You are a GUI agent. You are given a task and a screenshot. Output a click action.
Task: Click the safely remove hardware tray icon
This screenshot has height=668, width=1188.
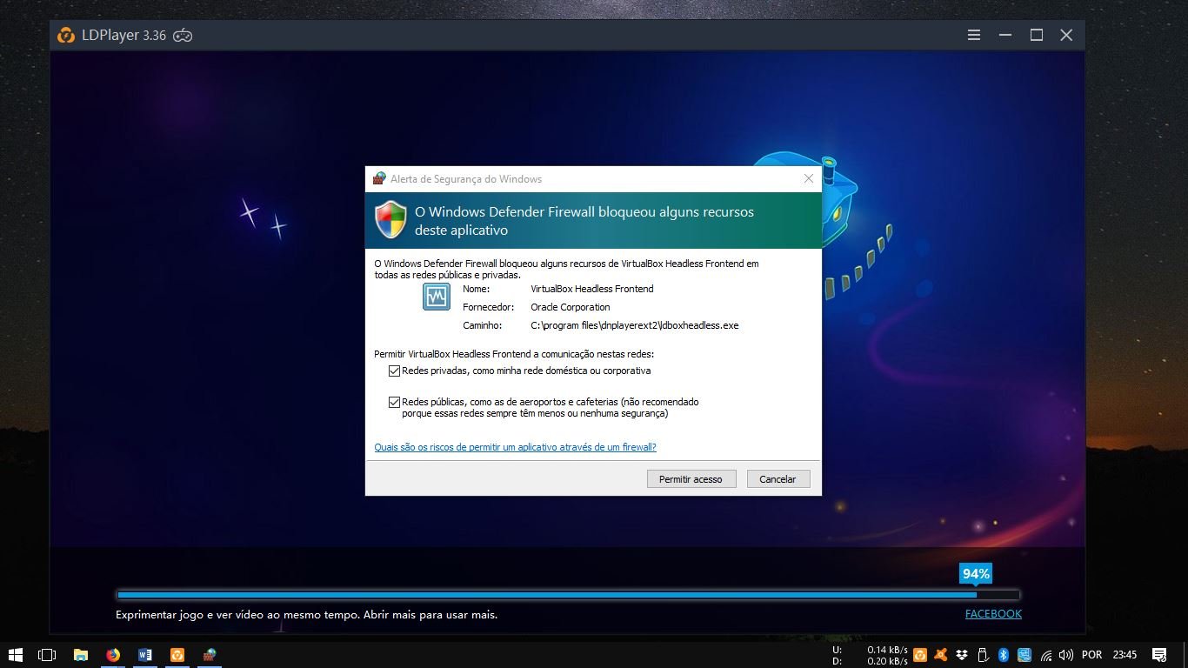[983, 654]
